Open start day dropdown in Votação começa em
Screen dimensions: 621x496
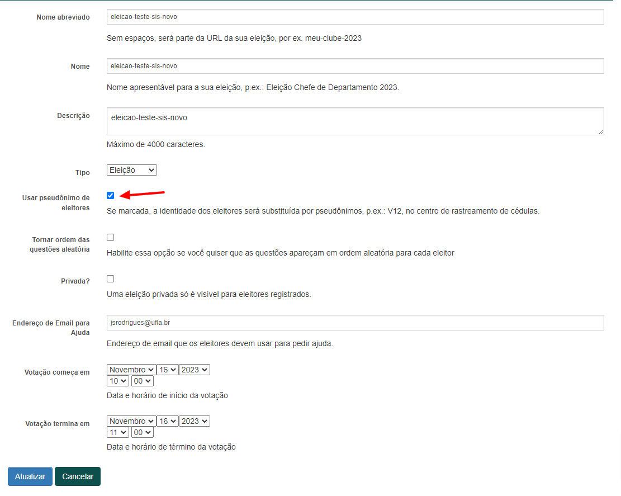click(x=167, y=370)
